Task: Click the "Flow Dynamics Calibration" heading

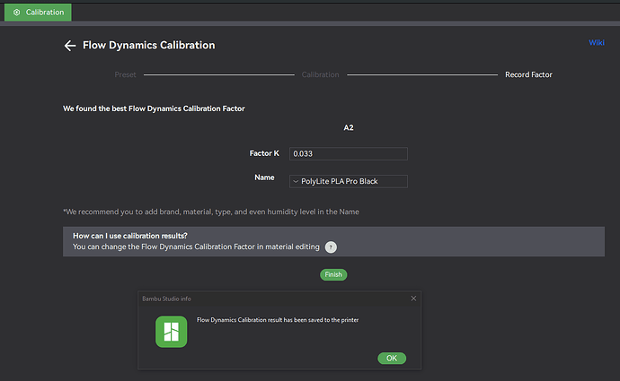Action: (148, 46)
